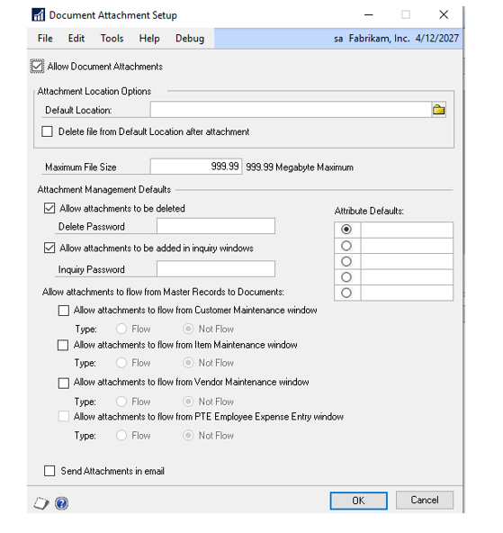Select Not Flow type for Item Maintenance
Viewport: 503px width, 533px height.
click(x=188, y=363)
